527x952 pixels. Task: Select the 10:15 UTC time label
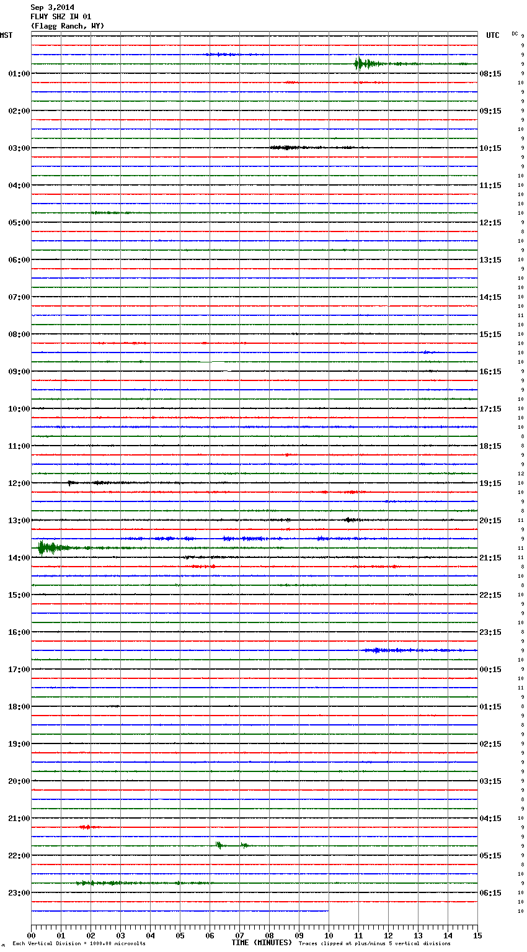490,148
